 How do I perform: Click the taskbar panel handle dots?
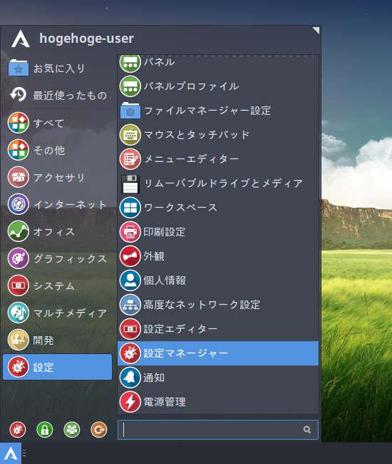[24, 453]
